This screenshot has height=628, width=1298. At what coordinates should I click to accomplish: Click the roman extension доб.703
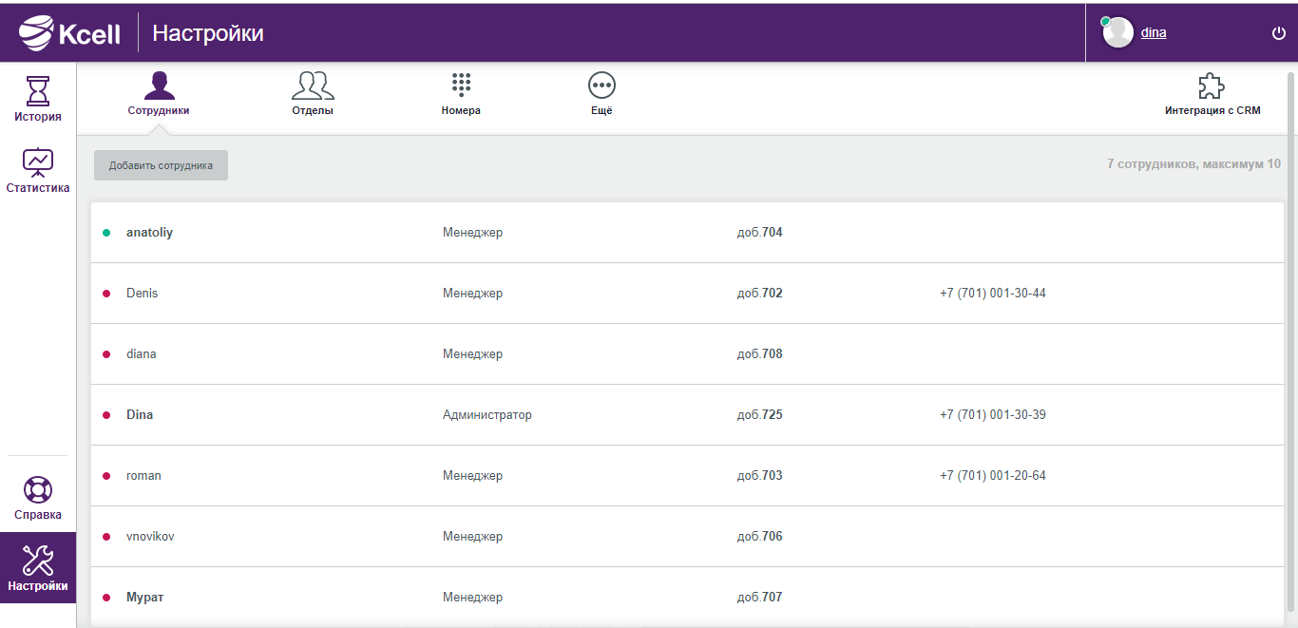point(760,476)
